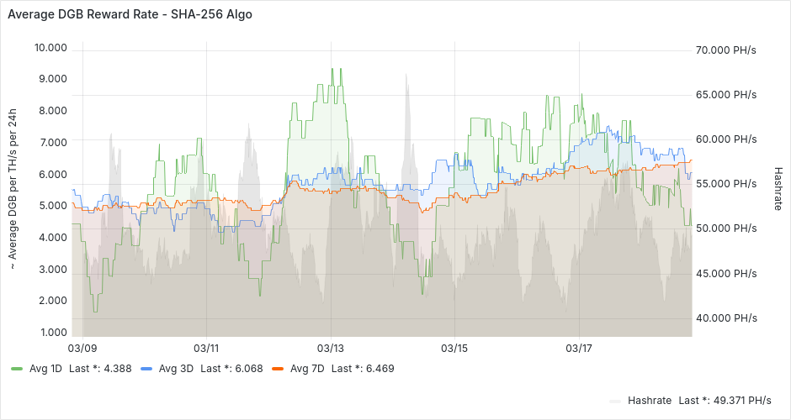Click the Average DGB per TH/s axis title
Screen dimensions: 791x420
pyautogui.click(x=13, y=191)
